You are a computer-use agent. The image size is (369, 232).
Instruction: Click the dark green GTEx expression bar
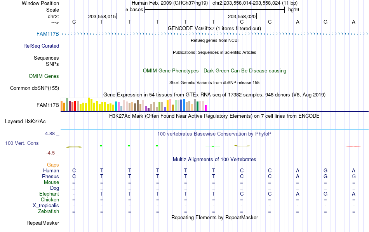point(197,106)
